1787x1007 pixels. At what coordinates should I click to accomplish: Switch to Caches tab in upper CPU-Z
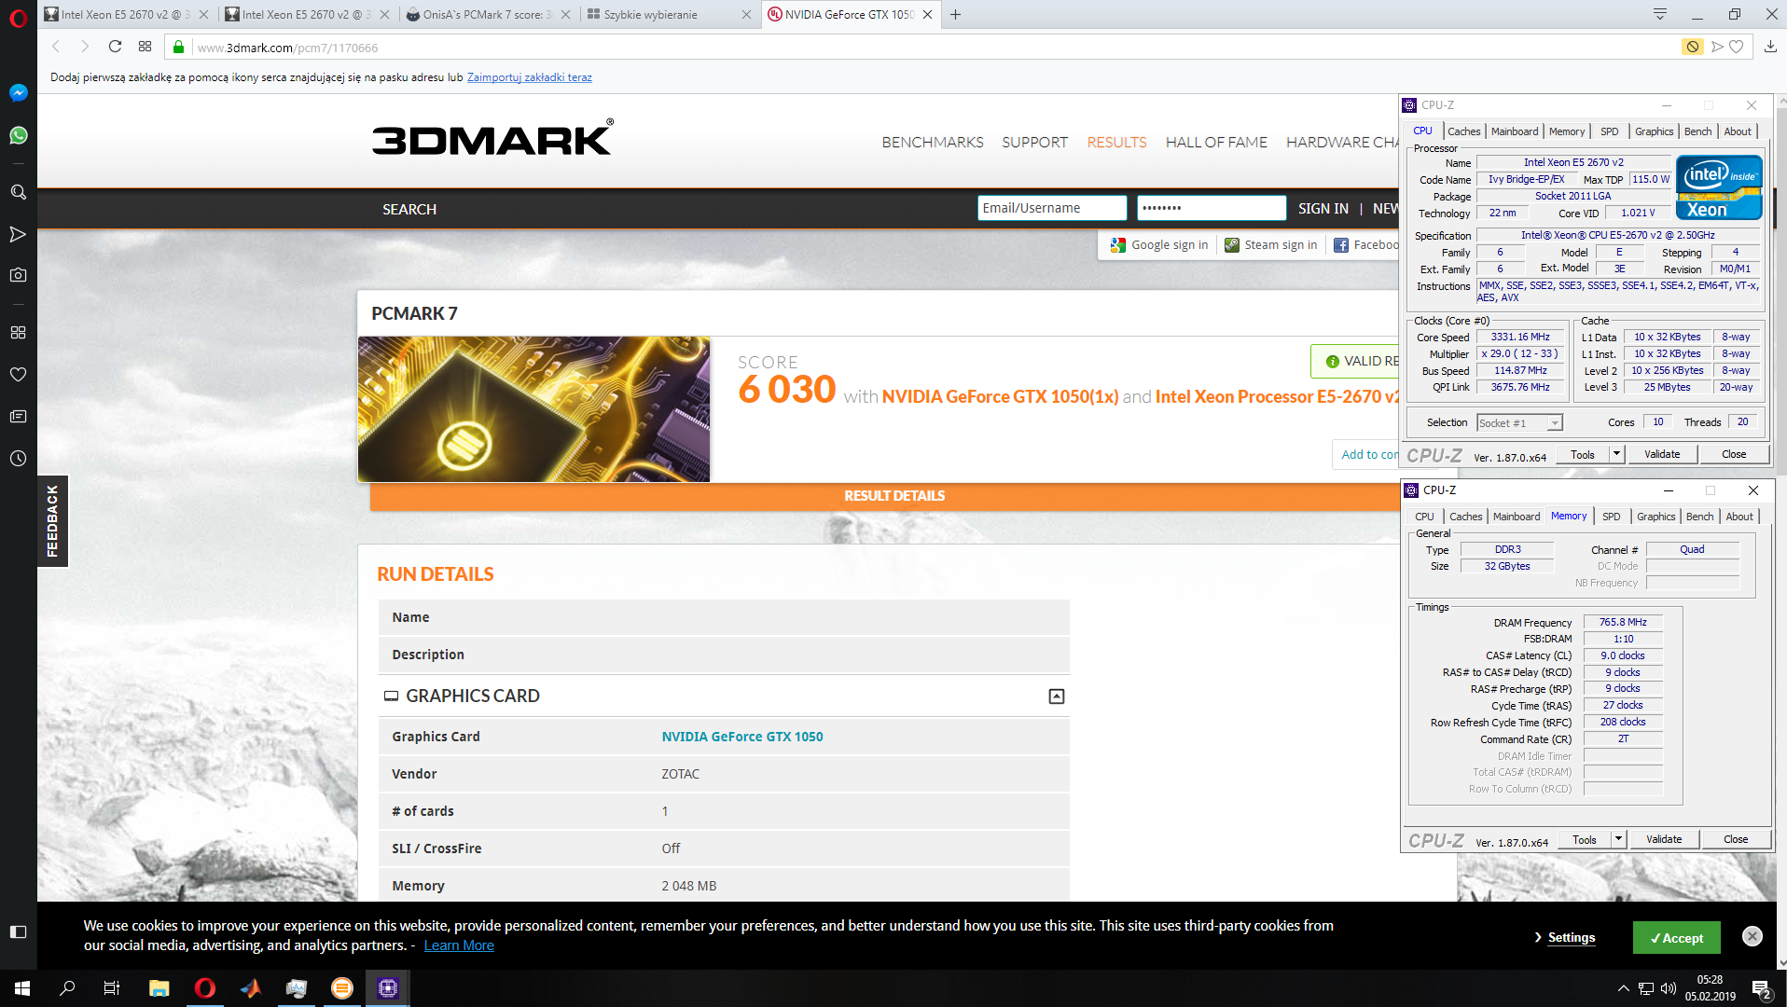(x=1463, y=131)
